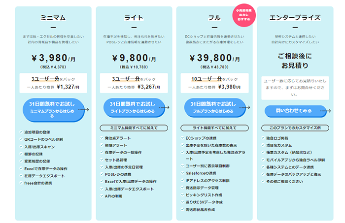The height and width of the screenshot is (223, 345).
Task: Click the checkmark beside APIの利用
Action: click(x=101, y=195)
